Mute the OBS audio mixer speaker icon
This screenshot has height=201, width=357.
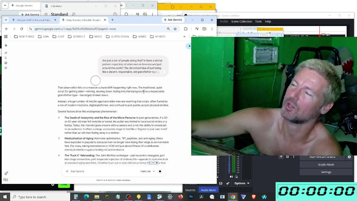pyautogui.click(x=231, y=177)
